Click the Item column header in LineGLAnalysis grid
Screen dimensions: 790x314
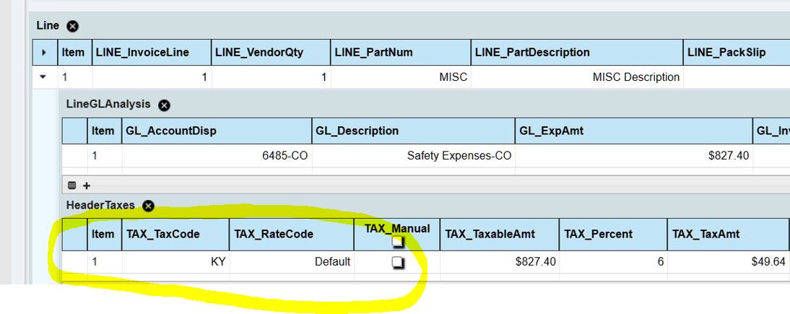pos(105,131)
